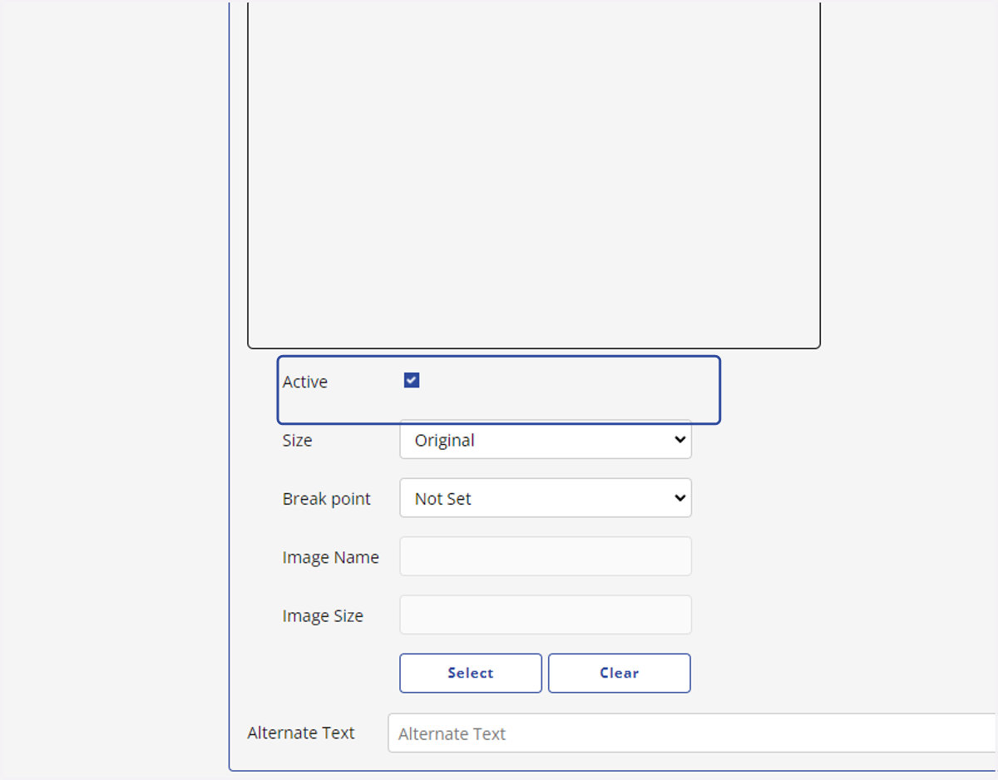
Task: Click the Size label
Action: (297, 440)
